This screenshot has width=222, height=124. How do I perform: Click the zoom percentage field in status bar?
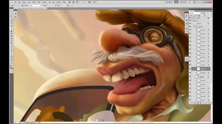tap(16, 123)
